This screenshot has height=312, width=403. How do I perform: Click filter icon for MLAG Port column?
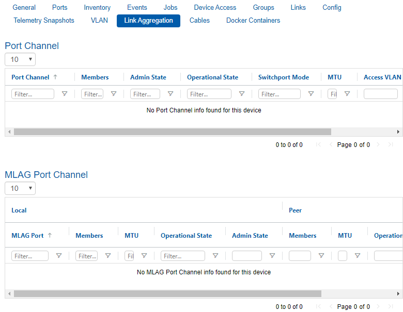click(59, 256)
